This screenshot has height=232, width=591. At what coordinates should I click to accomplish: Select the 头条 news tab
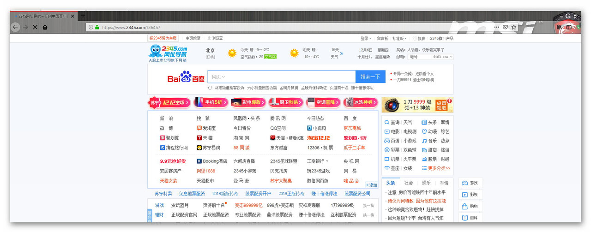point(391,183)
